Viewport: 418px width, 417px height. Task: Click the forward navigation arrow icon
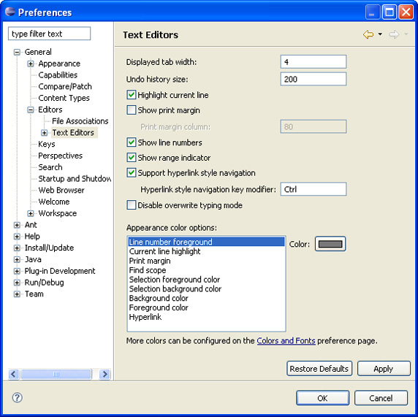pos(394,34)
